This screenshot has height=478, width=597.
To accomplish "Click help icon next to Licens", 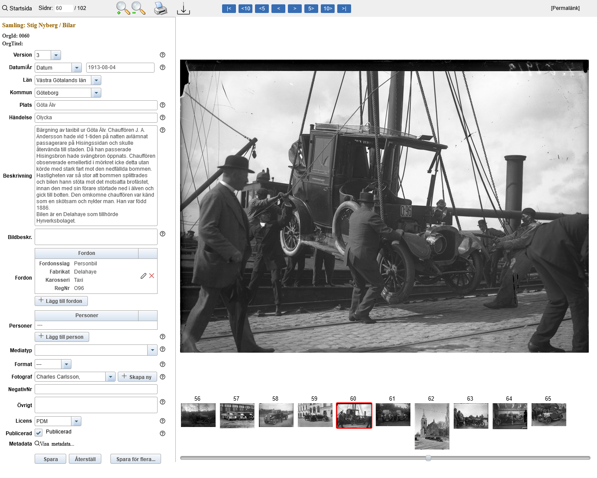I will tap(163, 421).
